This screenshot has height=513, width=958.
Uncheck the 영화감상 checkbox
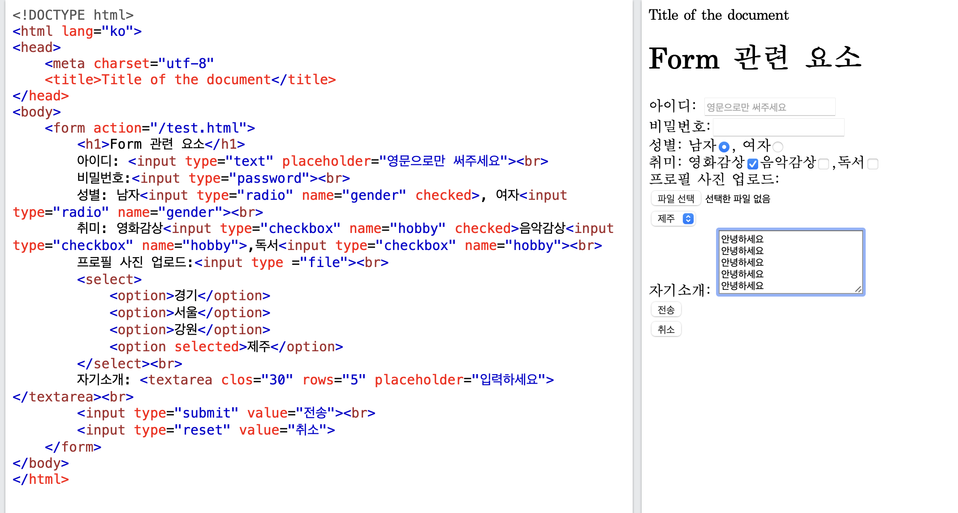pyautogui.click(x=753, y=164)
